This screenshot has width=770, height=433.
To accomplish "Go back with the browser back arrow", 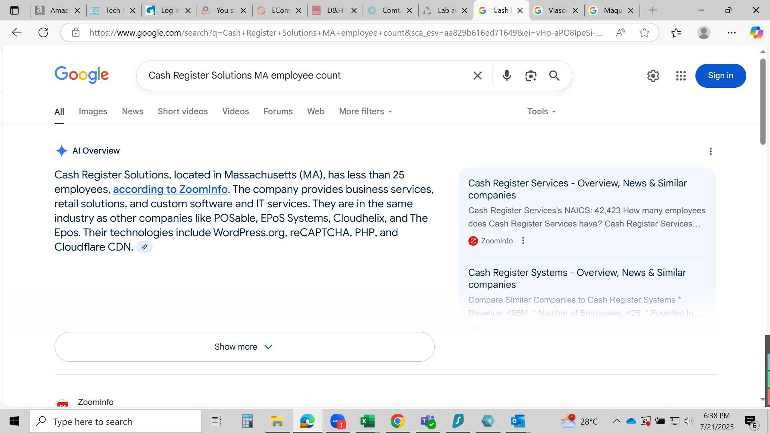I will (16, 32).
